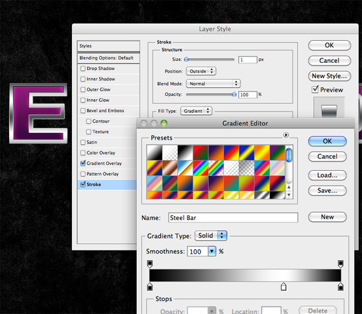
Task: Click the presets scrollbar up arrow
Action: 289,187
